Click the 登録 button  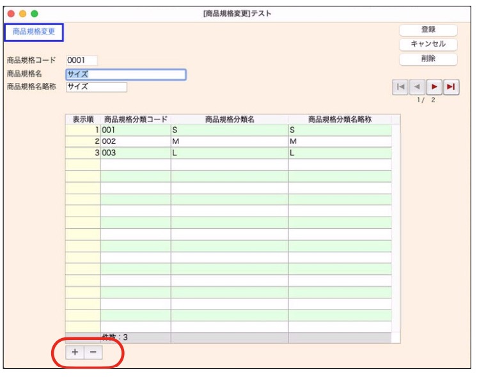(x=428, y=30)
